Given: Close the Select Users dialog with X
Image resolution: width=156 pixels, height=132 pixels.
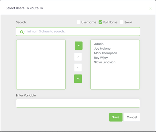Looking at the screenshot, I should click(x=150, y=9).
